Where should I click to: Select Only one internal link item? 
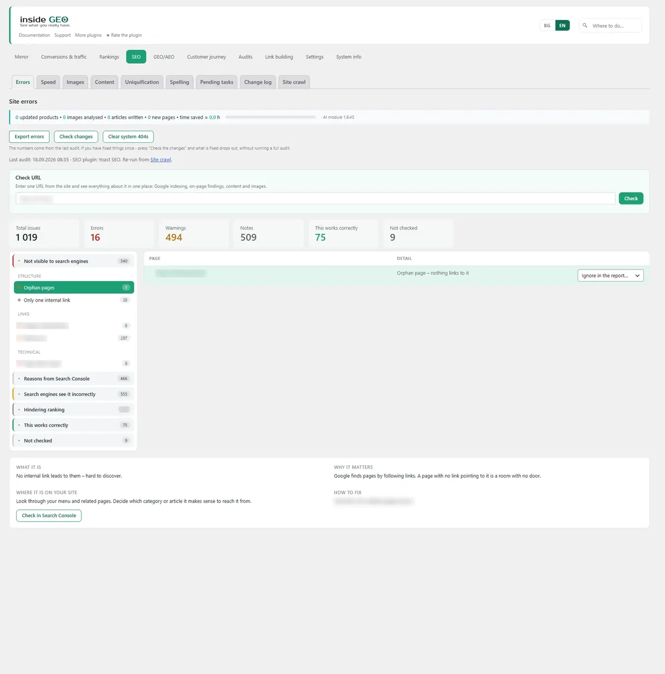click(x=74, y=300)
